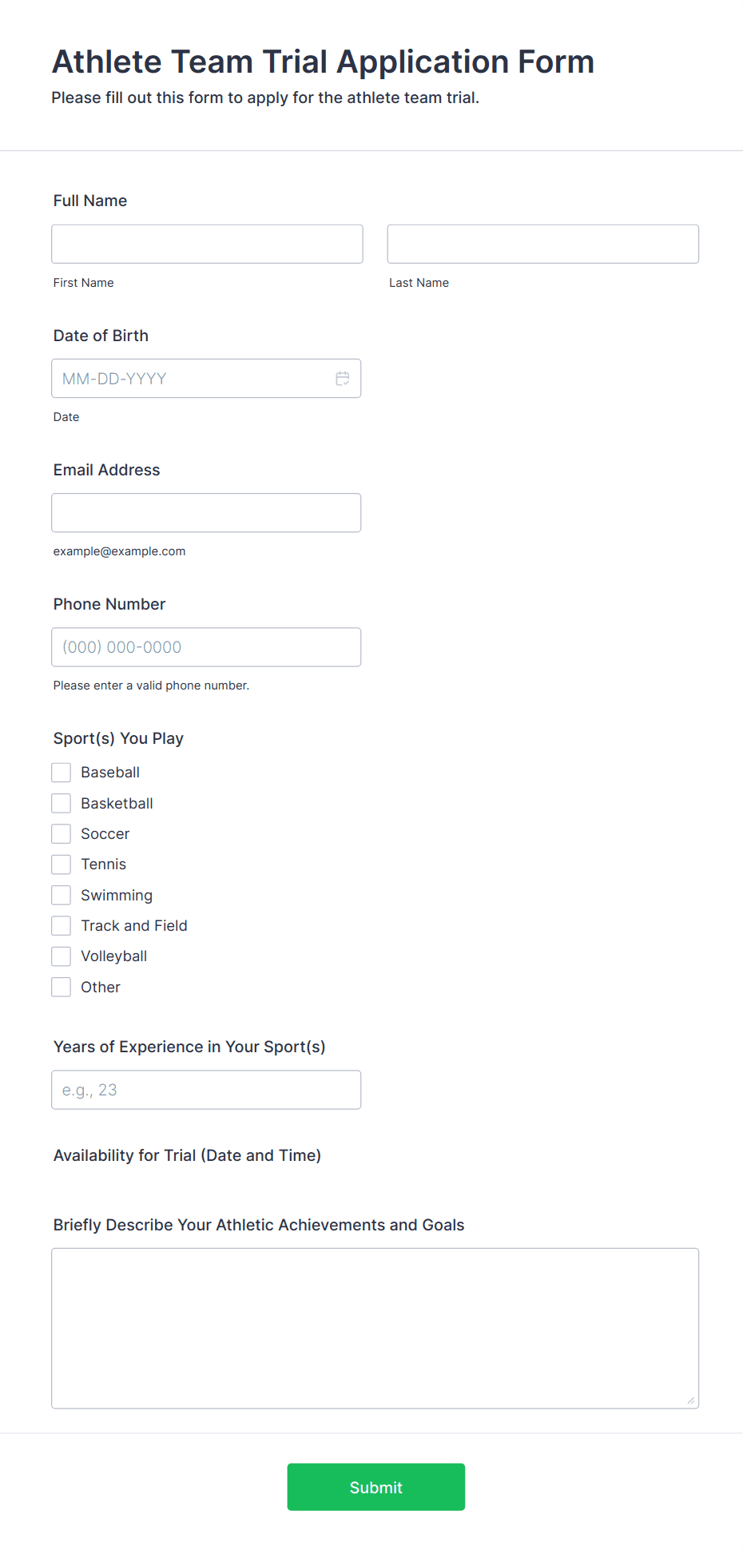This screenshot has height=1550, width=743.
Task: Click the First Name input field
Action: click(x=207, y=244)
